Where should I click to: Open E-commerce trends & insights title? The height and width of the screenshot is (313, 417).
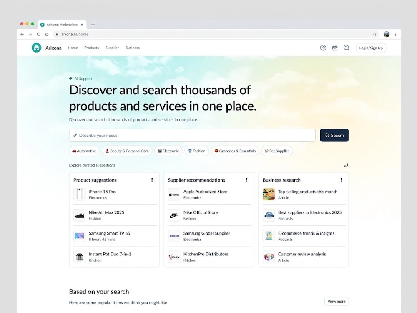[x=306, y=233]
